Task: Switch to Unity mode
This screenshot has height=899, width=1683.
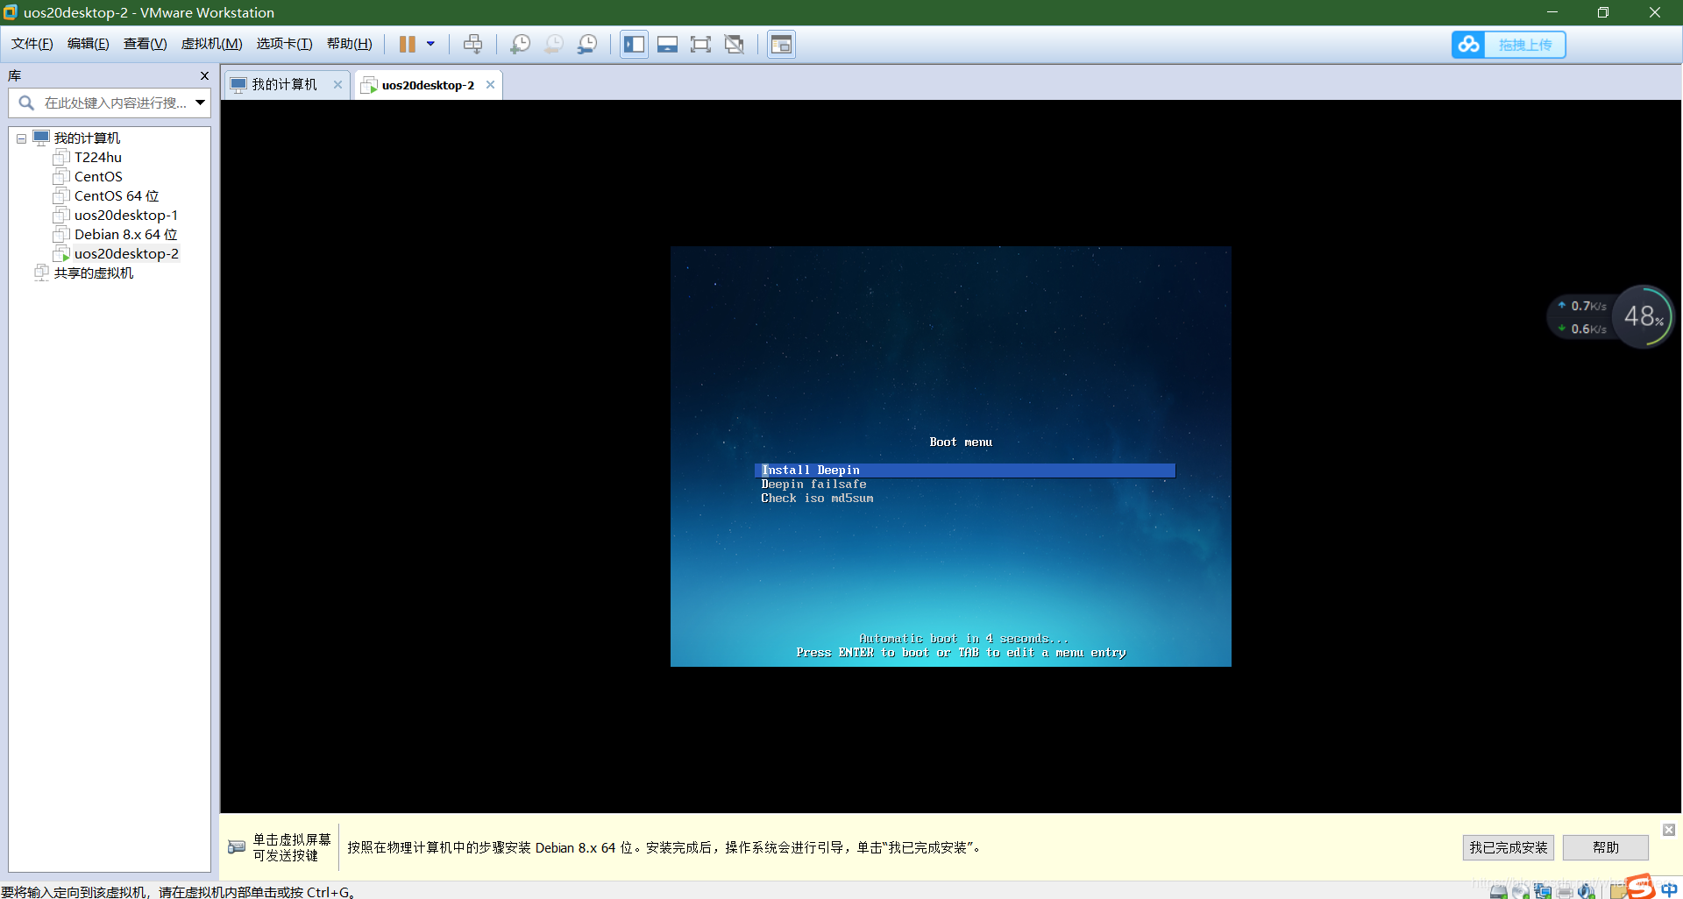Action: tap(735, 44)
